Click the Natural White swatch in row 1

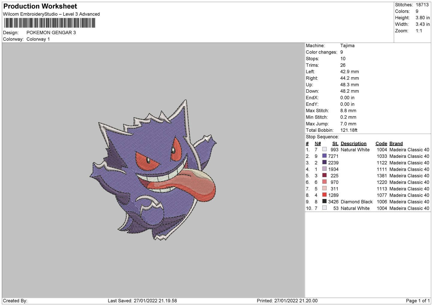[324, 149]
